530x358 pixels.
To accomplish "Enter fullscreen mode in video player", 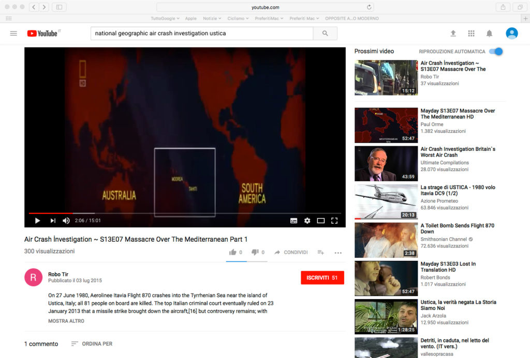I will (x=334, y=221).
